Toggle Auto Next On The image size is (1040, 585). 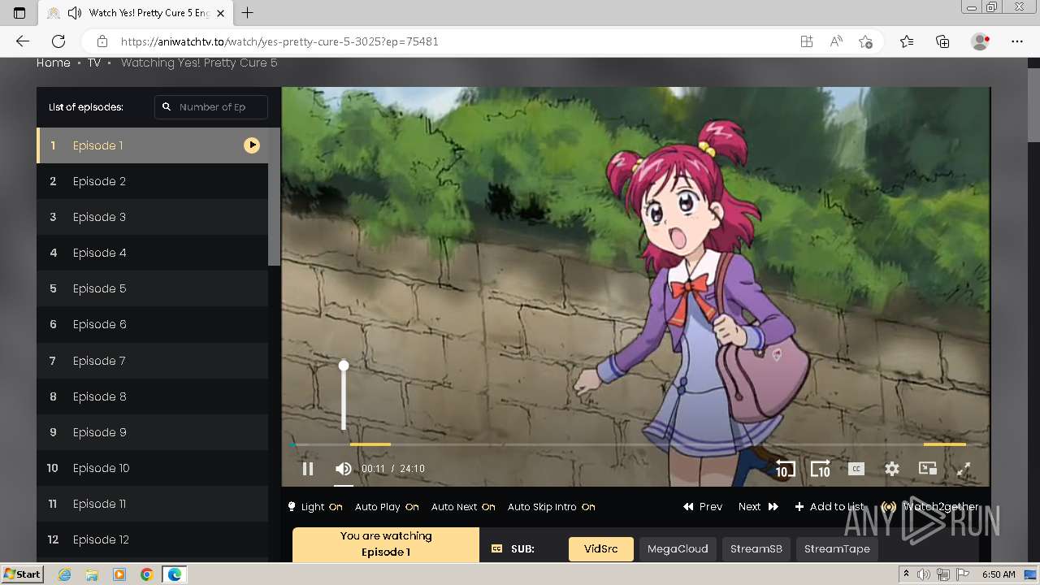pos(463,507)
